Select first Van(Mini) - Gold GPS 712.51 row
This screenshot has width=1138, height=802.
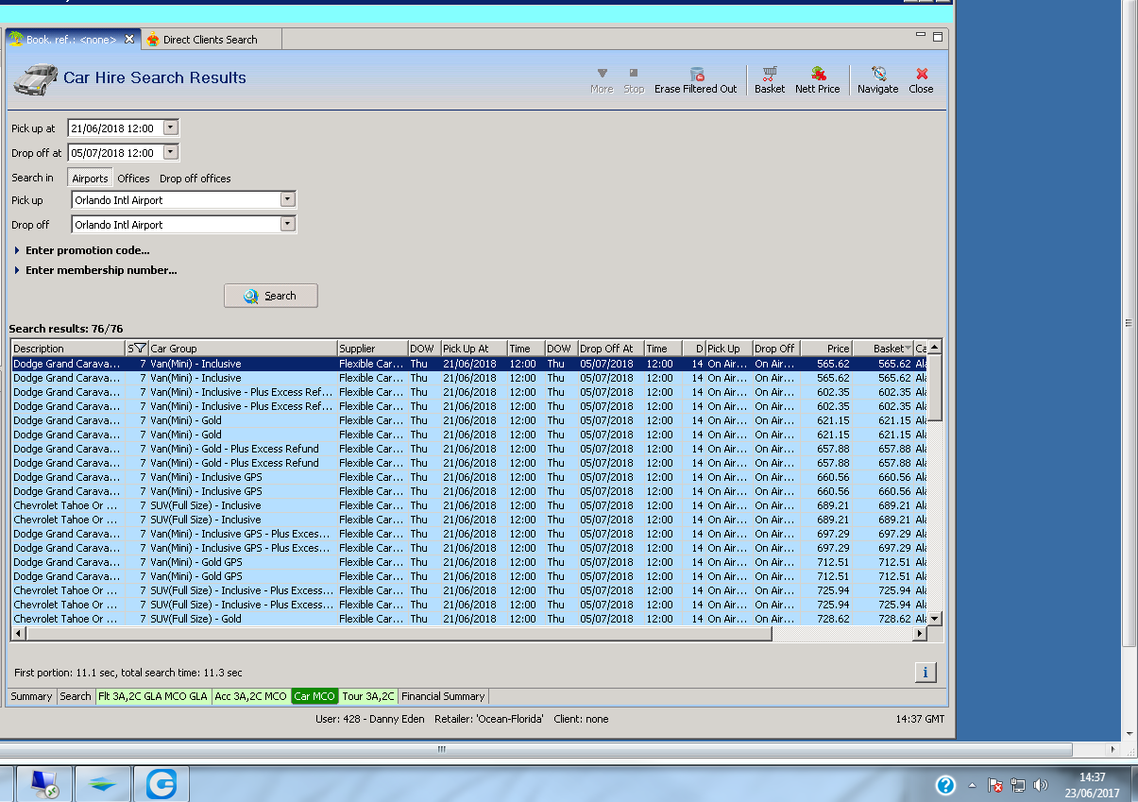pos(469,562)
